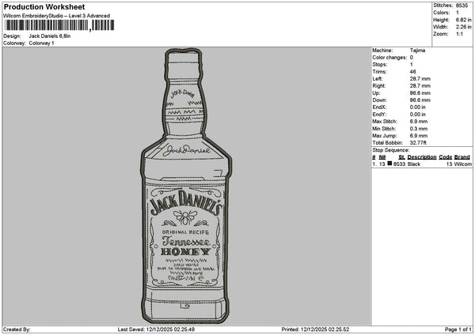
Task: Click the Page 1 of 1 indicator
Action: click(458, 329)
